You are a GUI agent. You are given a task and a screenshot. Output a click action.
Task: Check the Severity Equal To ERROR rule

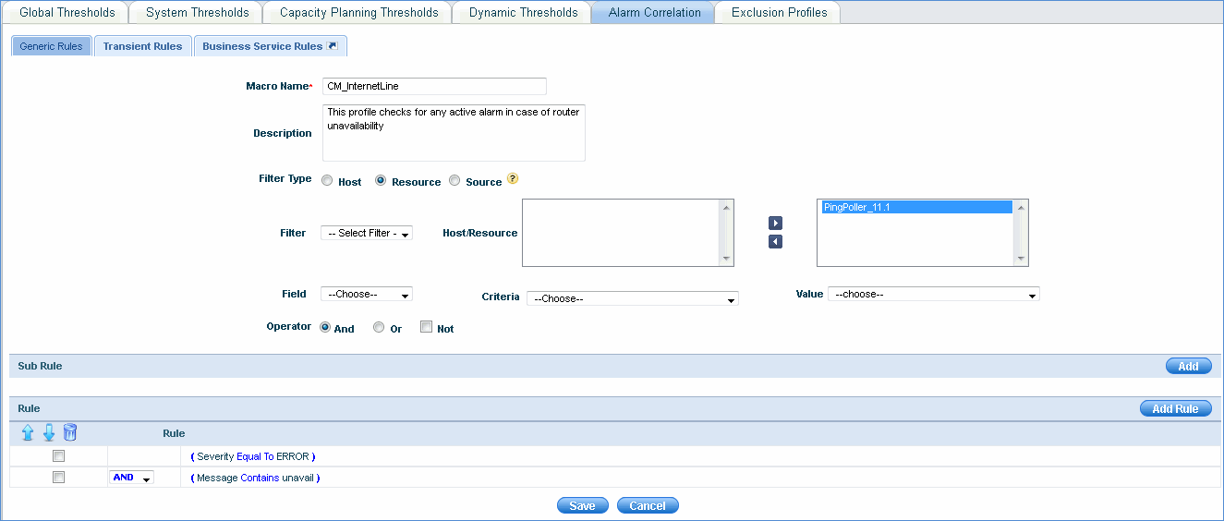tap(59, 456)
